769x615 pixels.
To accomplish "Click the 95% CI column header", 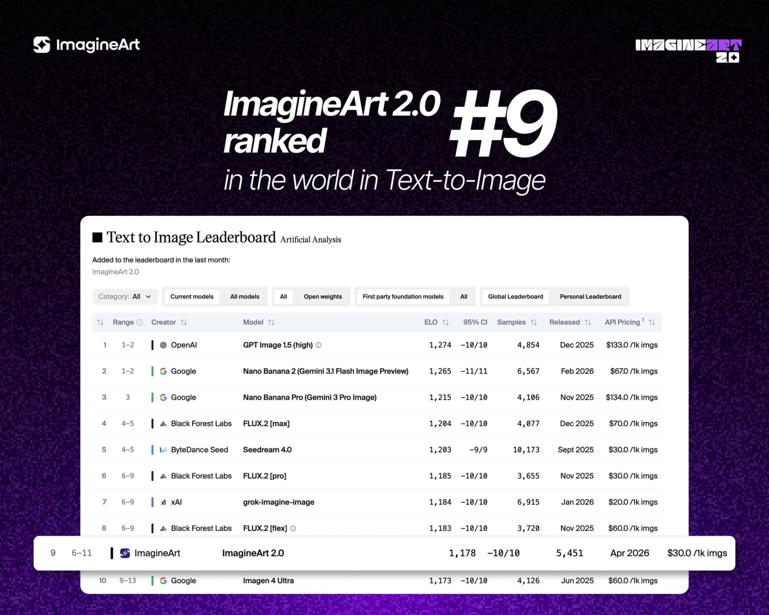I will pyautogui.click(x=475, y=322).
